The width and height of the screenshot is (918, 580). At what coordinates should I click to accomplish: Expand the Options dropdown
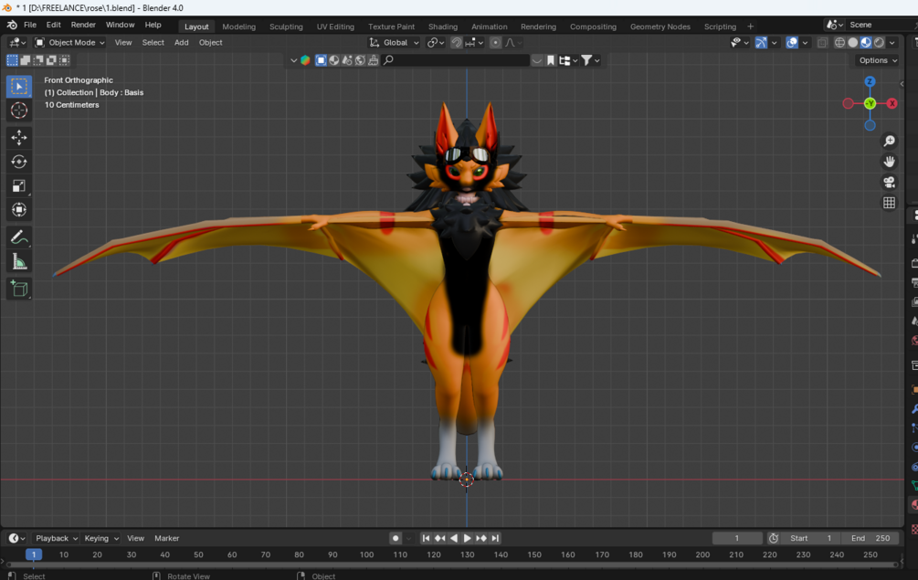[x=878, y=60]
